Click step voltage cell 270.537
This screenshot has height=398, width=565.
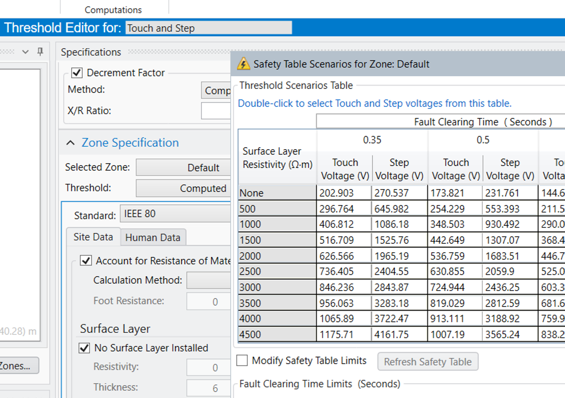point(400,193)
